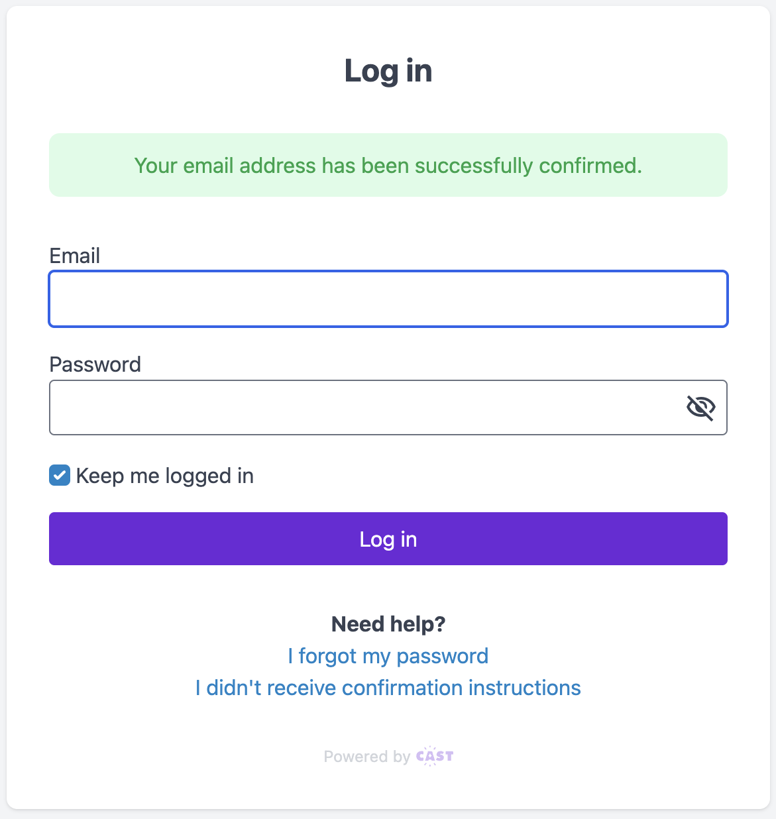Open the "I forgot my password" link
Screen dimensions: 776x819
click(x=388, y=656)
